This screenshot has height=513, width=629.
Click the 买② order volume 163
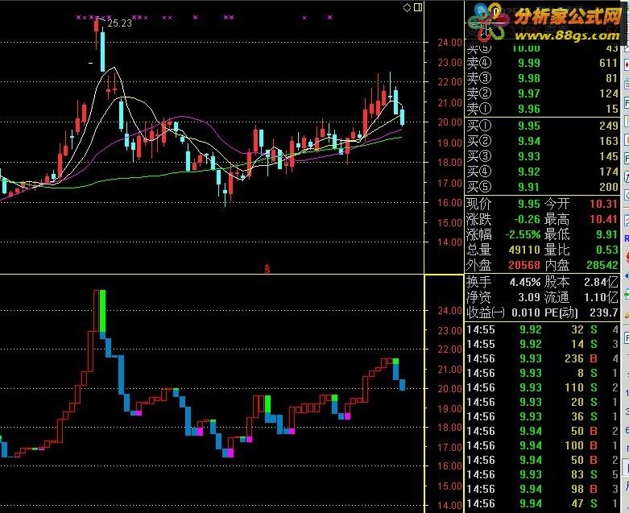pos(608,141)
